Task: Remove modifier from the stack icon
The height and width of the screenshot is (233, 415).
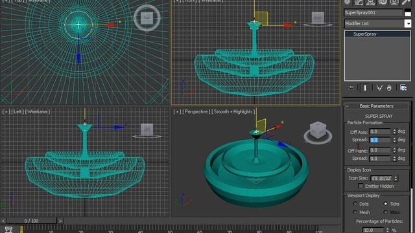Action: click(389, 88)
